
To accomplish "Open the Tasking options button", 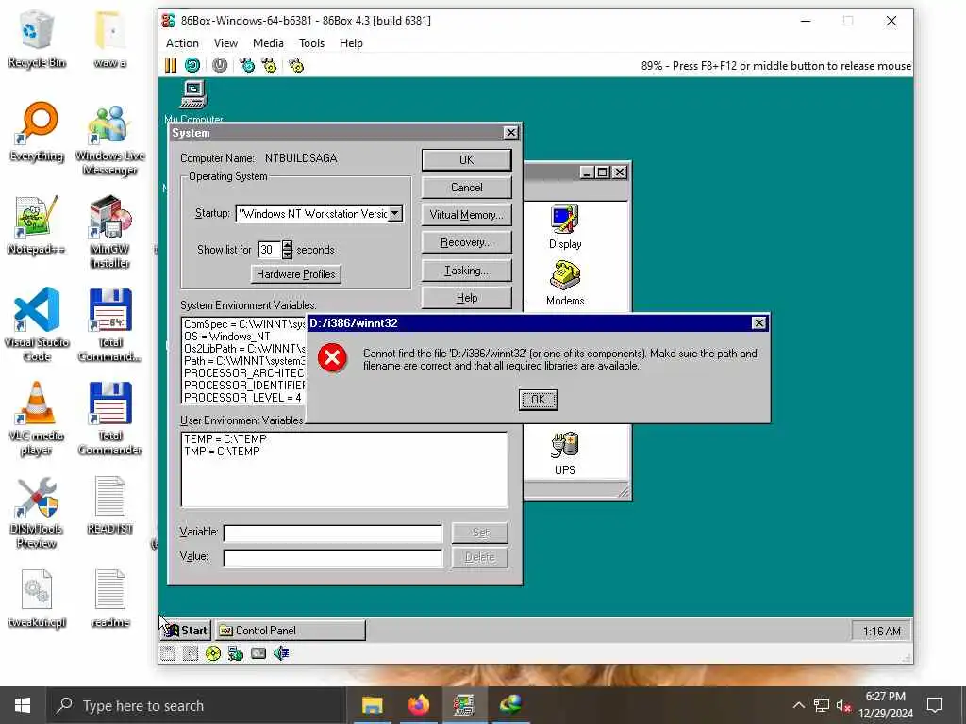I will (466, 271).
